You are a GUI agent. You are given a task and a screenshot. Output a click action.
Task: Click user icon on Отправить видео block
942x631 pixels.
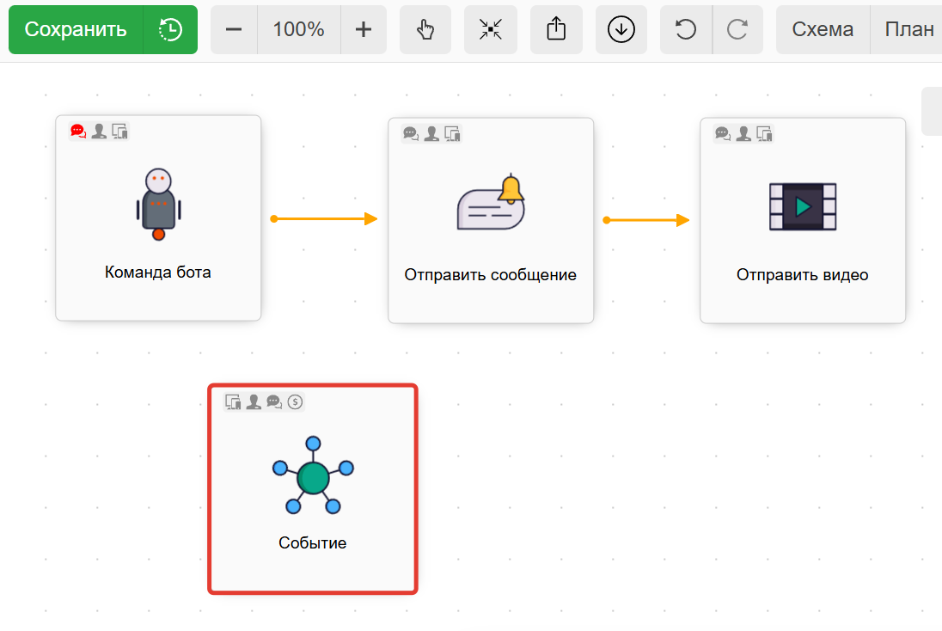[743, 133]
